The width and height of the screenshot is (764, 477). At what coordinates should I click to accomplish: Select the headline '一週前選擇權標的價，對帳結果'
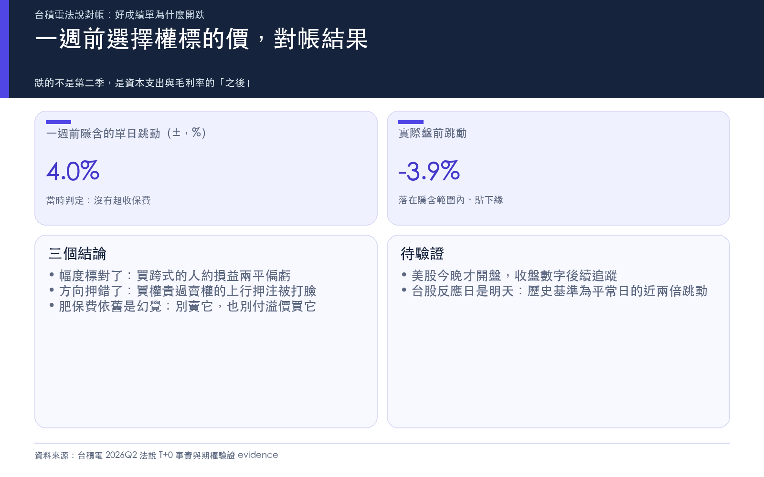point(202,39)
